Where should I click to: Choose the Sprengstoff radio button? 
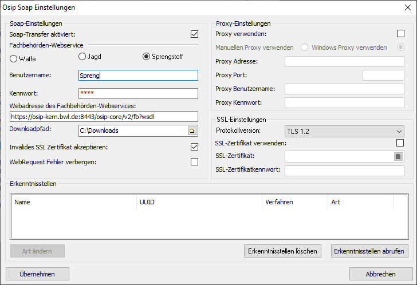146,56
